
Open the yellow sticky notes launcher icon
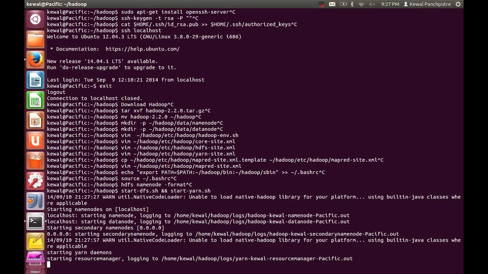tap(35, 242)
